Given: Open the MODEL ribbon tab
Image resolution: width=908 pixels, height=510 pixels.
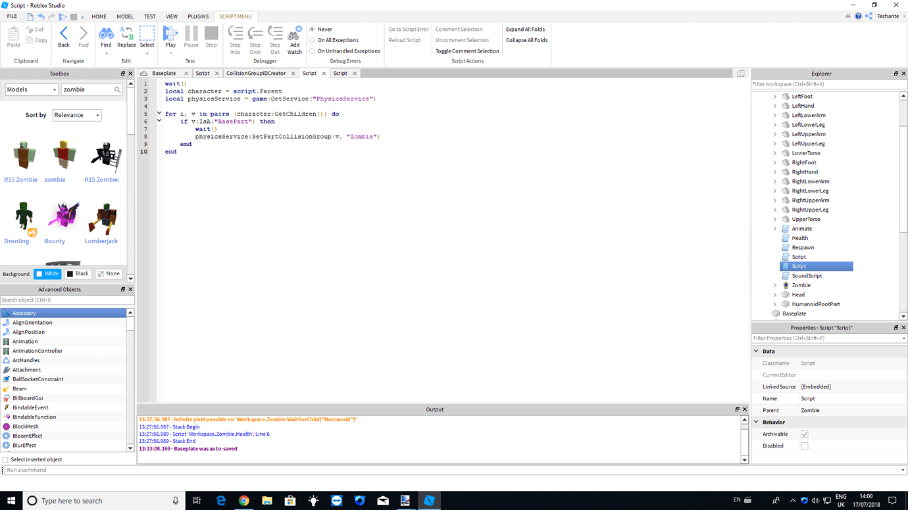Looking at the screenshot, I should click(125, 16).
